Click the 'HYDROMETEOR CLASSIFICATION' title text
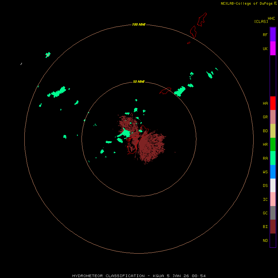 click(x=108, y=276)
